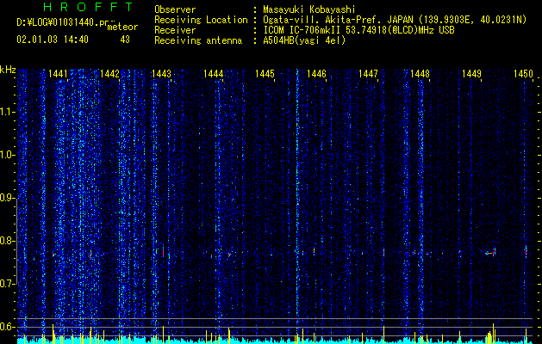
Task: Click the Receiving antenna label
Action: (x=198, y=40)
